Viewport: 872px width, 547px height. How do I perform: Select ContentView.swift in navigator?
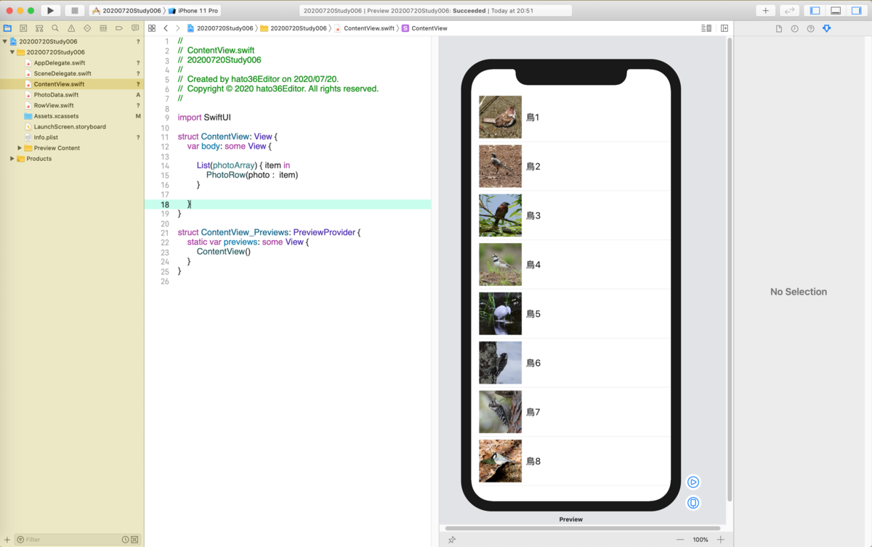coord(58,84)
